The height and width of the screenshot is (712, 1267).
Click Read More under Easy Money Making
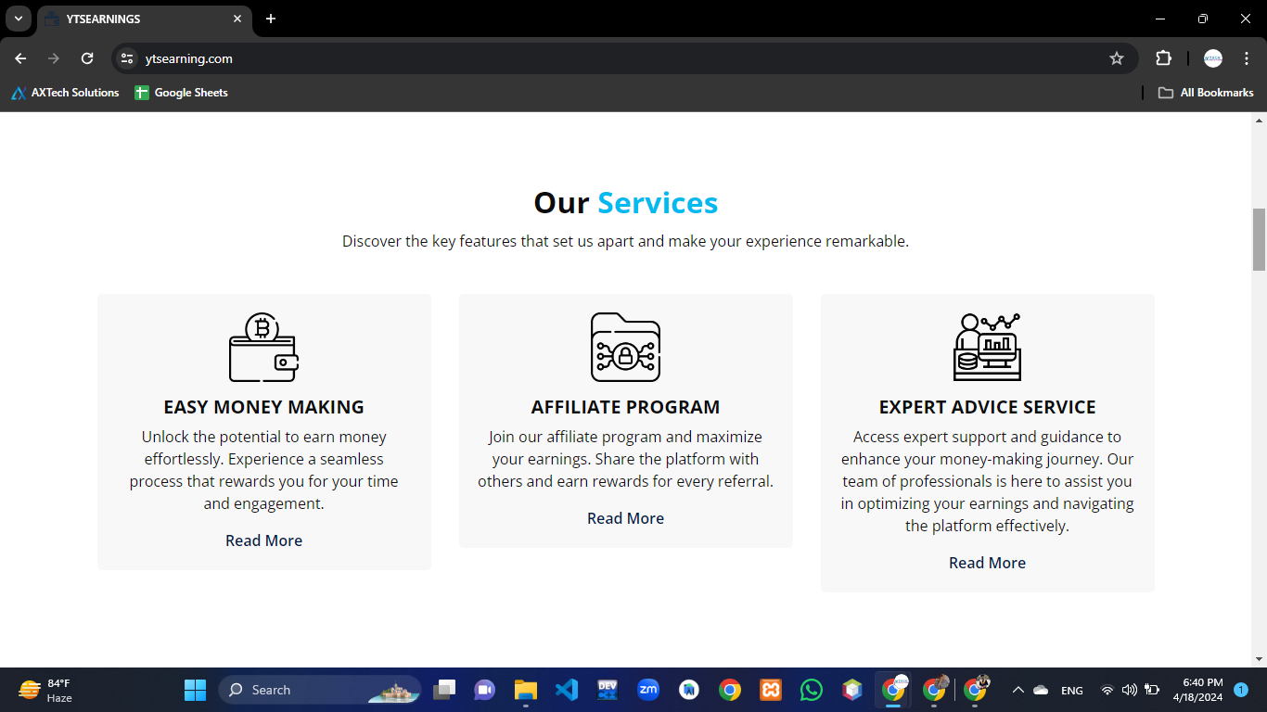263,540
